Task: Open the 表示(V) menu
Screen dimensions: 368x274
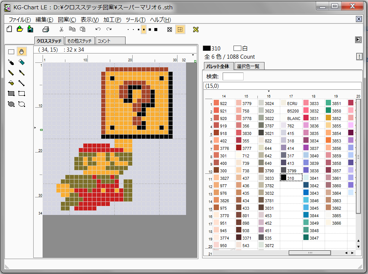Action: pyautogui.click(x=90, y=20)
